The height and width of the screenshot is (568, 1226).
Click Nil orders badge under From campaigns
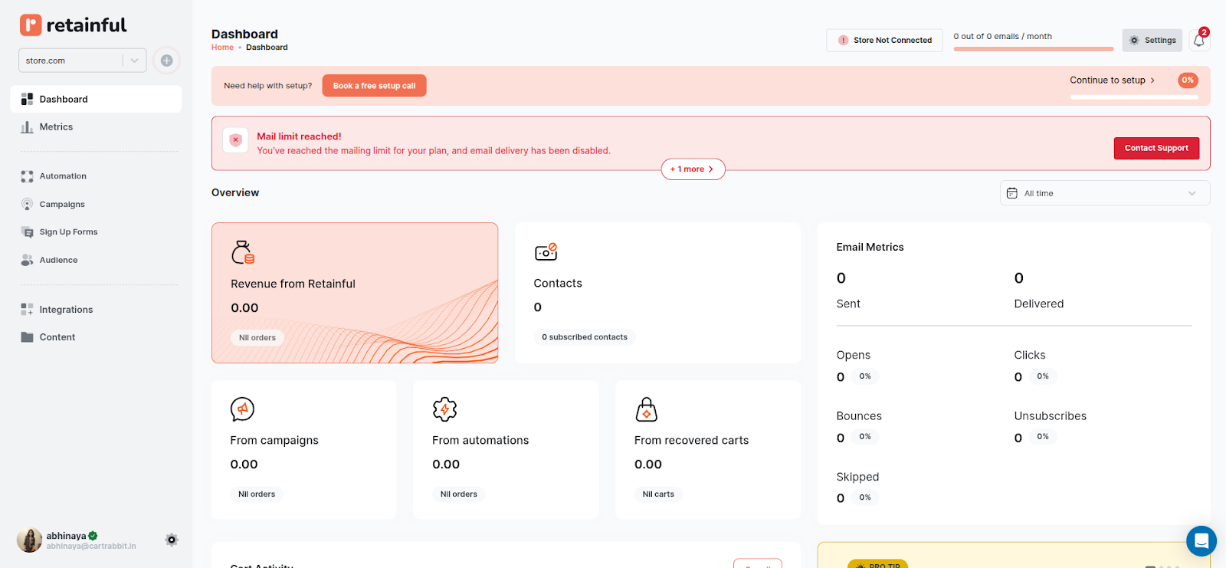click(x=257, y=494)
